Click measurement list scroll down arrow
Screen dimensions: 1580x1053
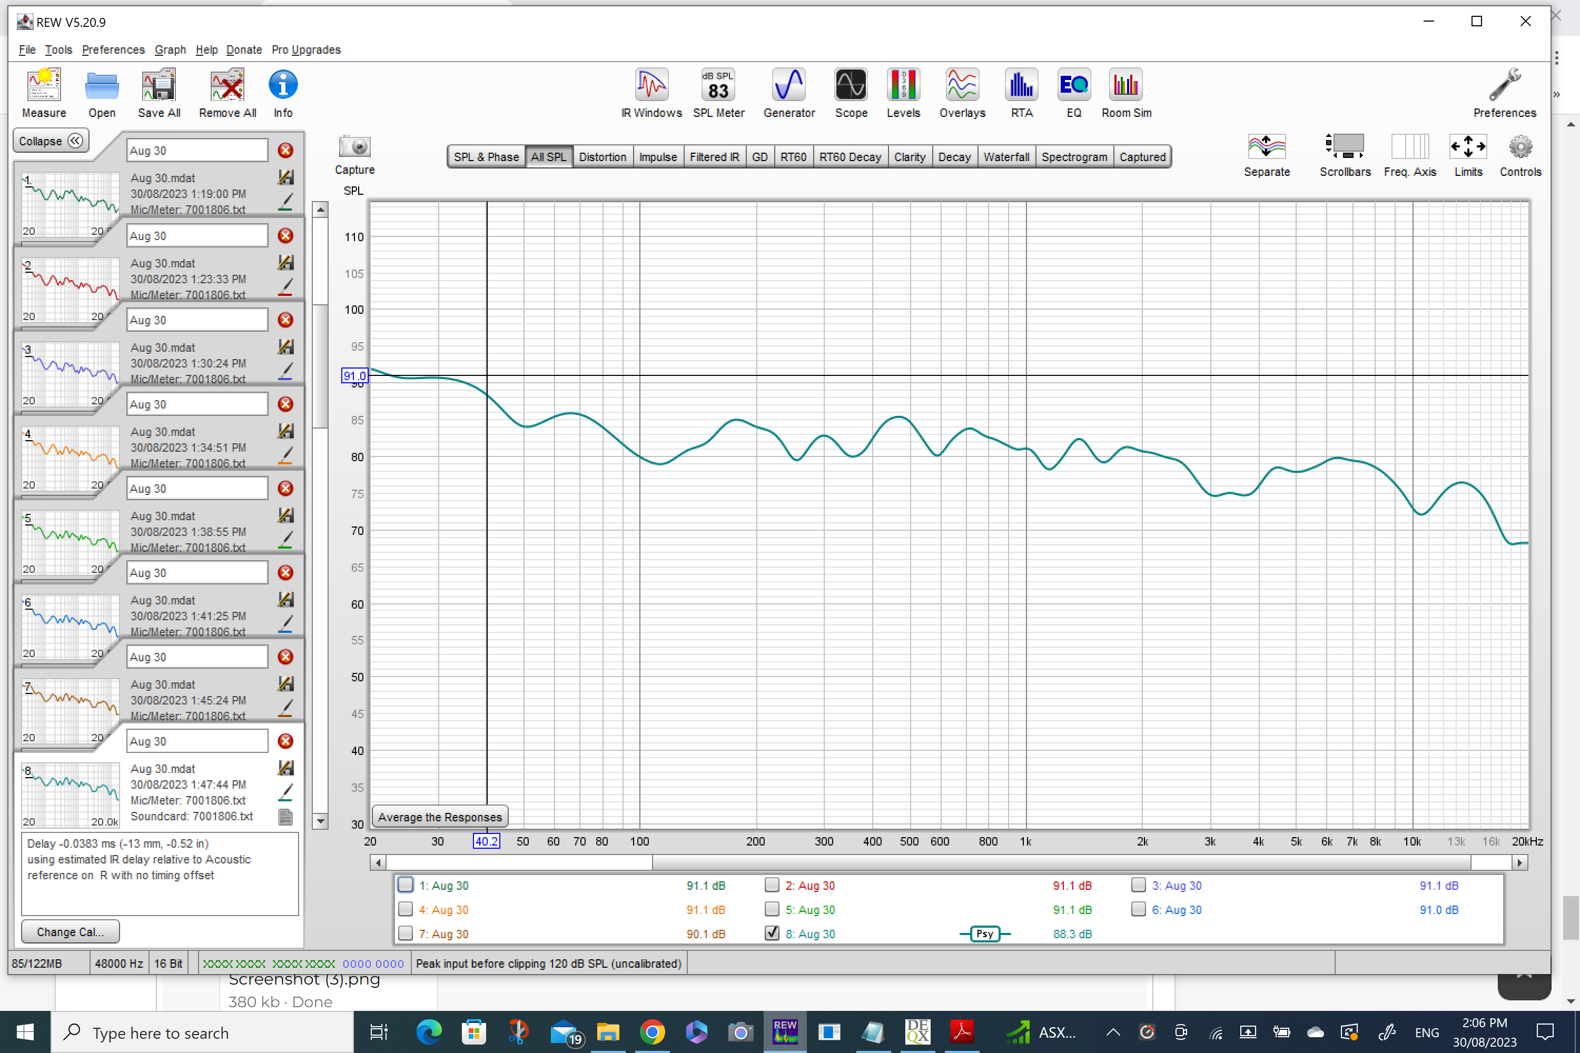[320, 821]
